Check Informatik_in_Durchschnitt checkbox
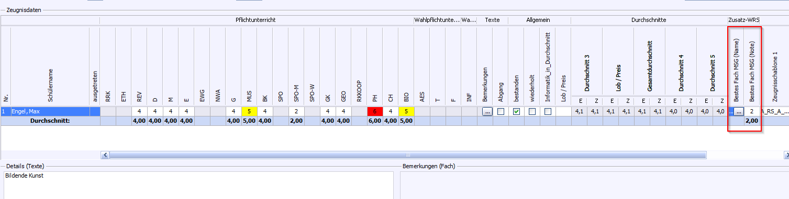Screen dimensions: 789x199 point(548,111)
